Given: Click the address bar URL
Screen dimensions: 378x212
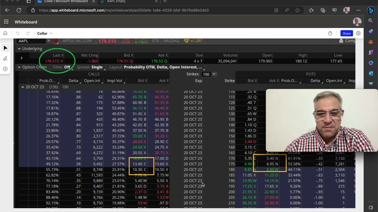Looking at the screenshot, I should point(124,10).
